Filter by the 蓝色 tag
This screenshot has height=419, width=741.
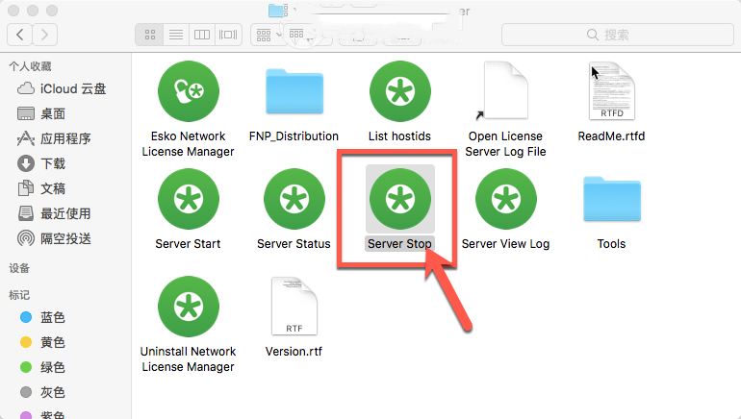coord(42,317)
